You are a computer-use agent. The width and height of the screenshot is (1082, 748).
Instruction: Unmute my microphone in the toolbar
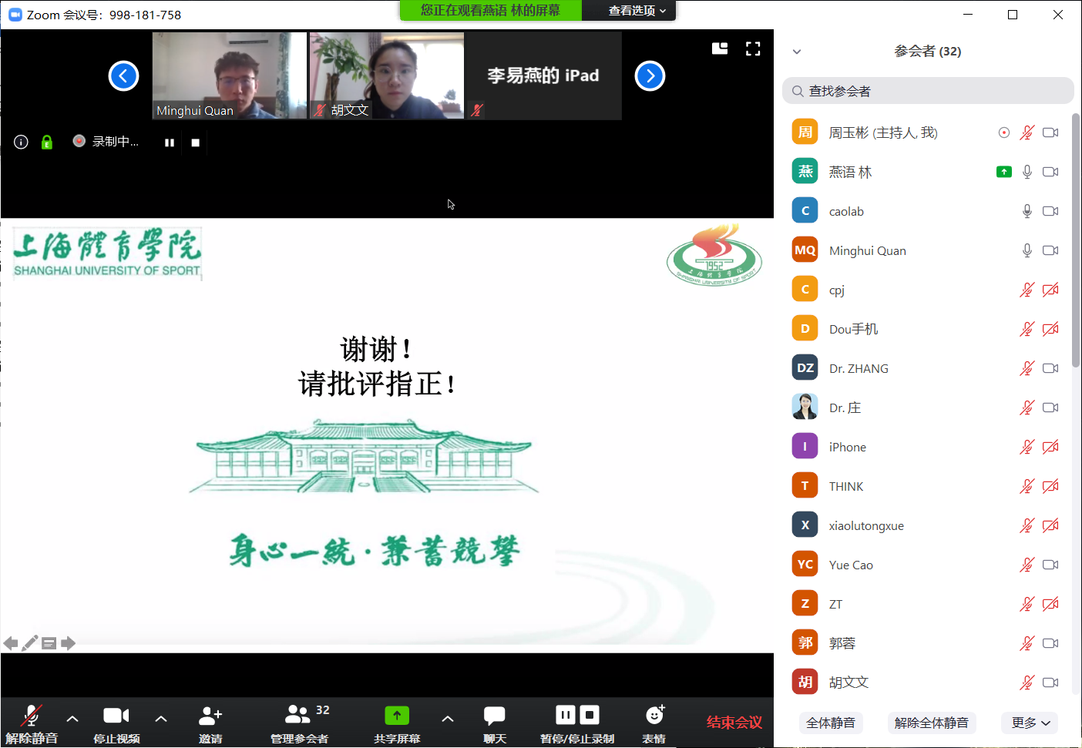[31, 716]
